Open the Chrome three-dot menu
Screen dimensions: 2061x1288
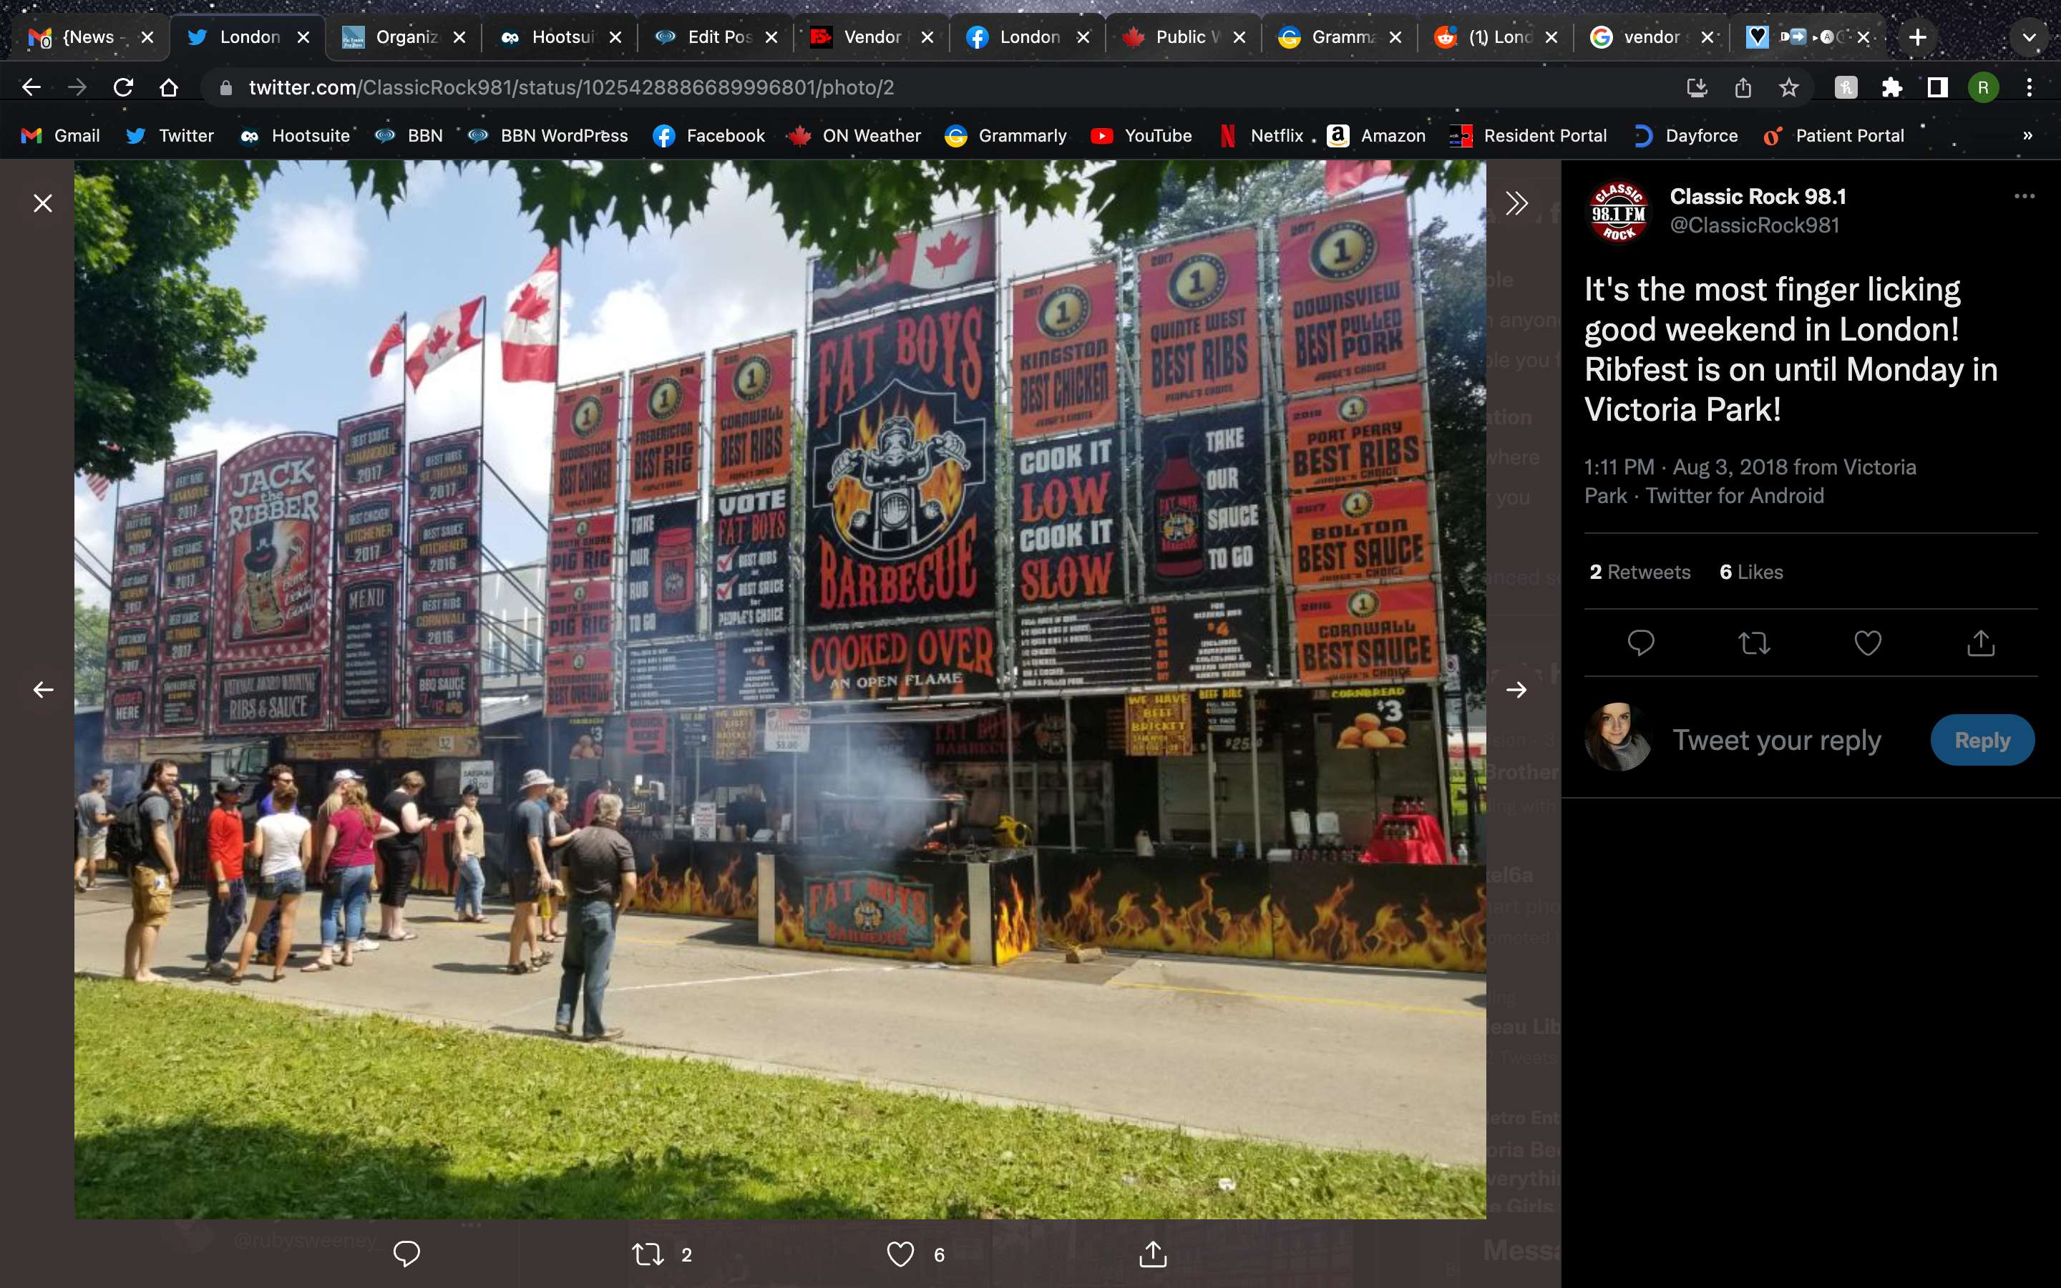click(x=2030, y=87)
